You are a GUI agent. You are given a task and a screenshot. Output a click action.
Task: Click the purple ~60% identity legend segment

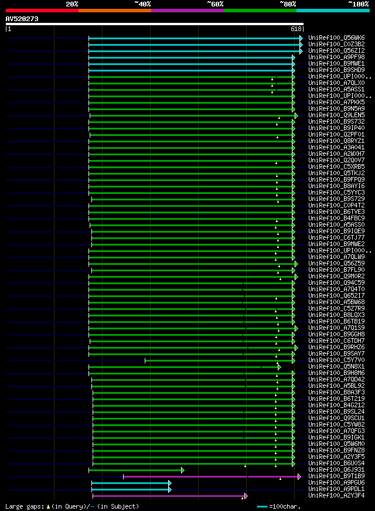click(x=187, y=11)
